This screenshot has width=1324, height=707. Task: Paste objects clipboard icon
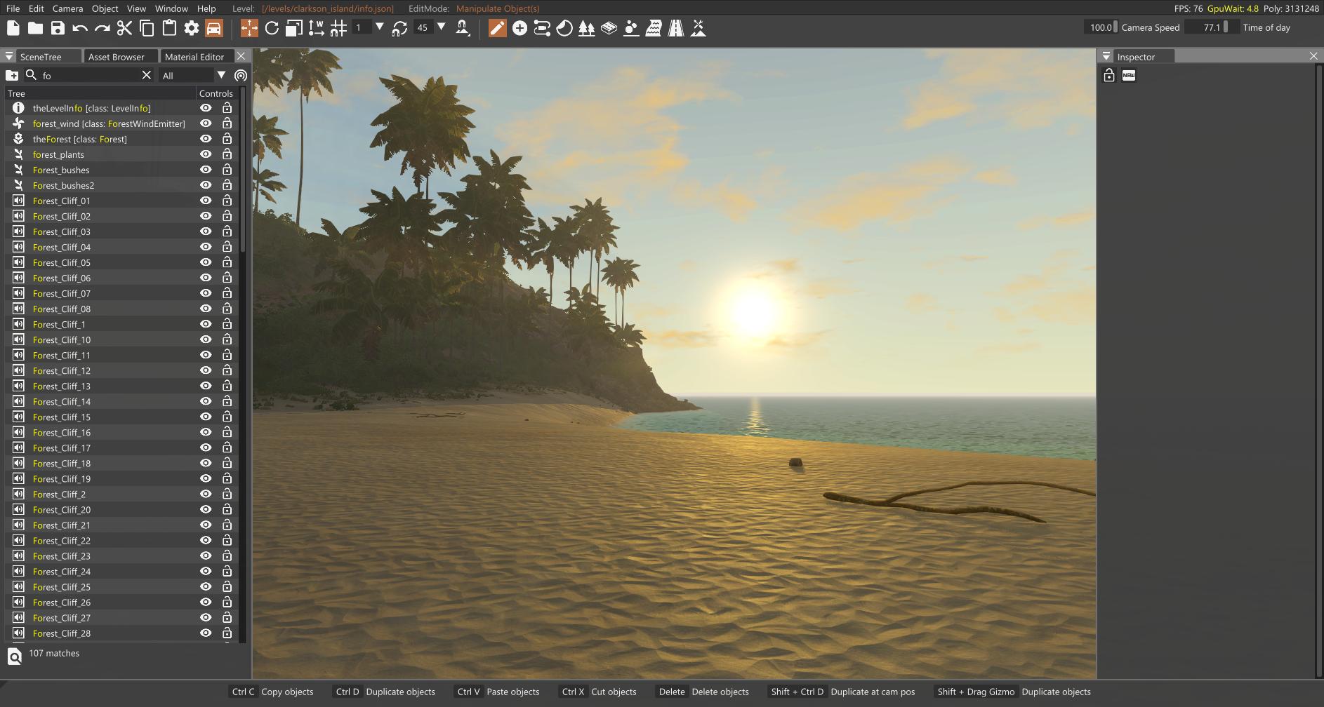point(169,28)
